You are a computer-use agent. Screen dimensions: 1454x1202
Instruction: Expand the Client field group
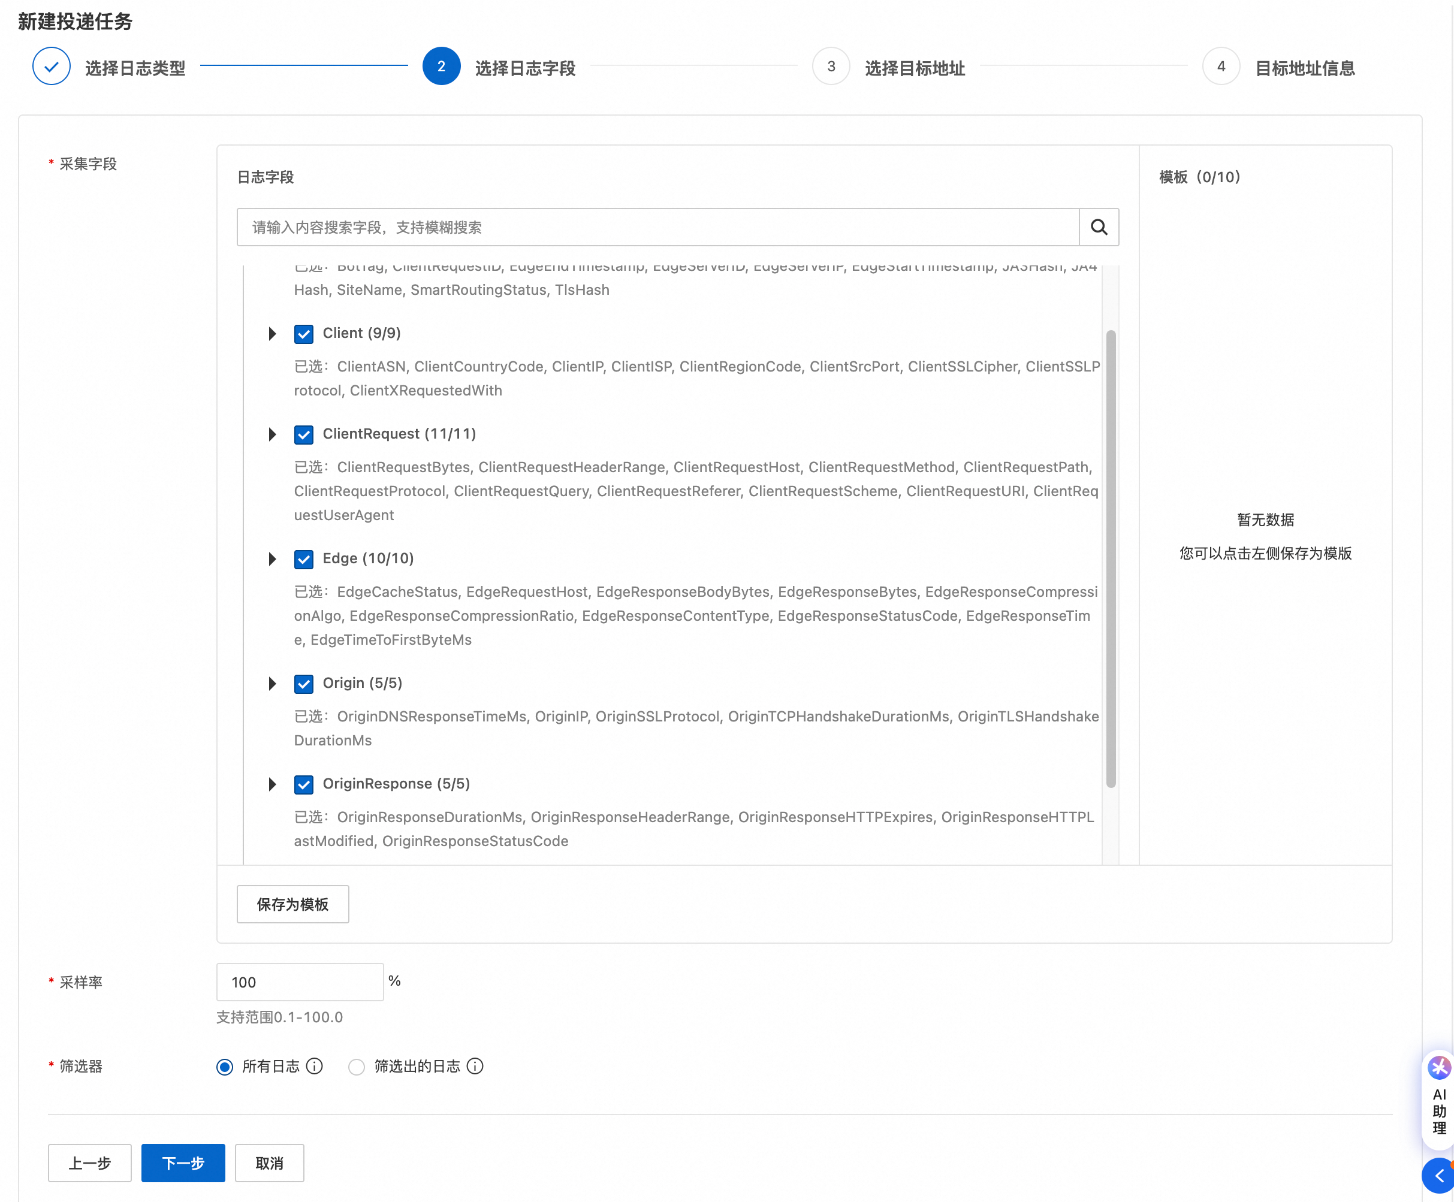pyautogui.click(x=272, y=334)
